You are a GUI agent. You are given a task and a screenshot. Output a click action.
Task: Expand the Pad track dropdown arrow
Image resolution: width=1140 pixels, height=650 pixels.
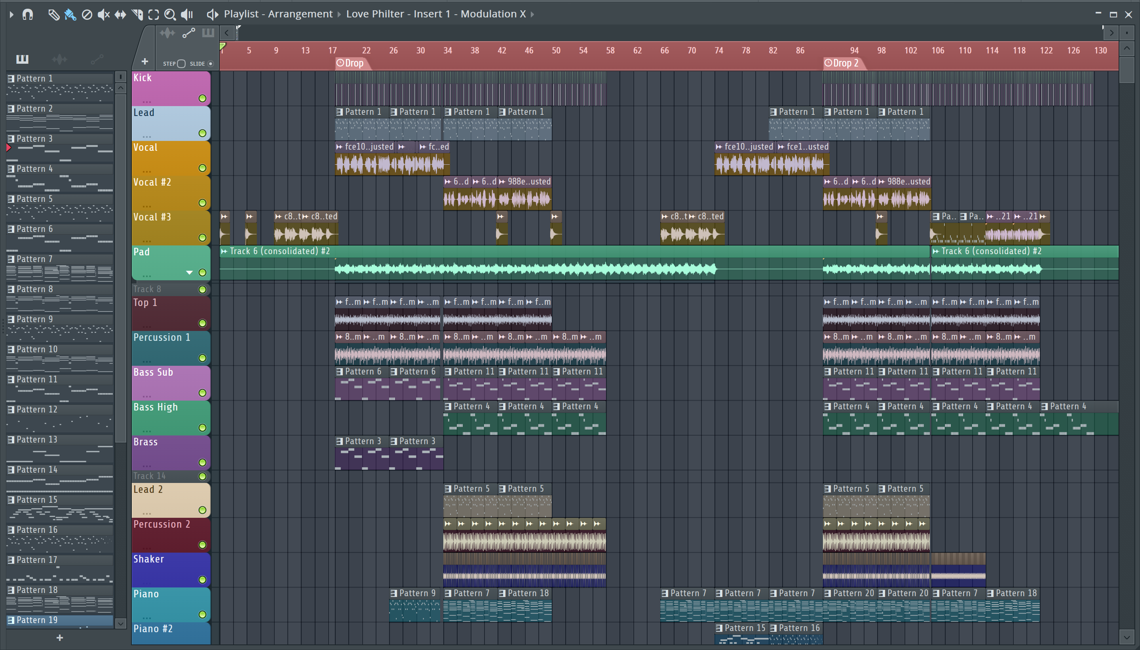click(x=189, y=272)
